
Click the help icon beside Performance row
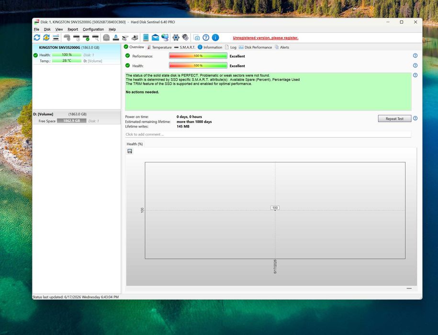(x=415, y=56)
